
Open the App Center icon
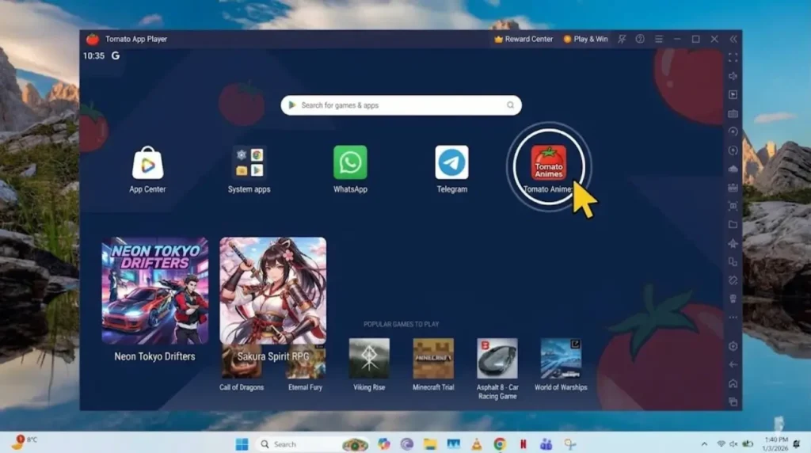pyautogui.click(x=147, y=163)
